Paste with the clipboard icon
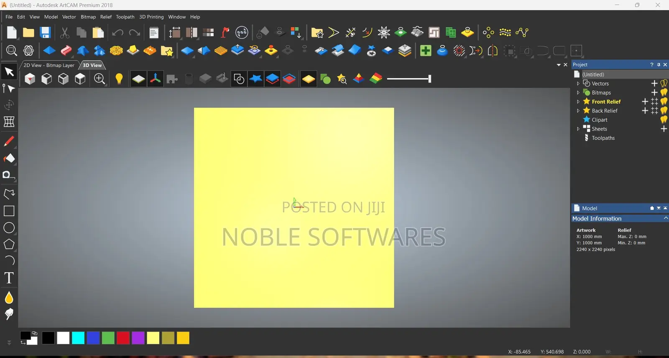This screenshot has height=358, width=669. (98, 32)
